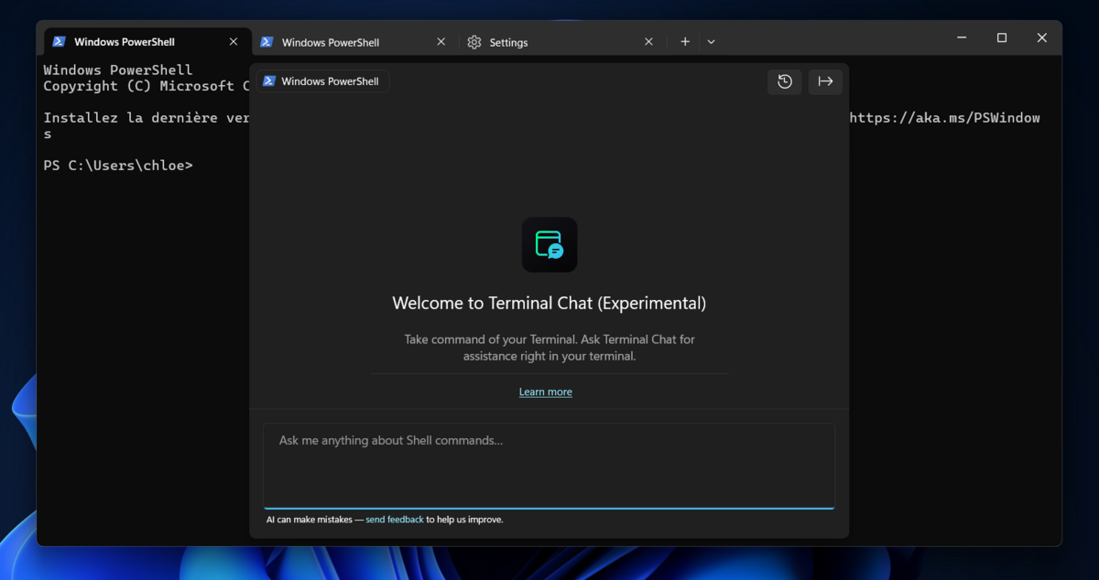
Task: Add a new tab with plus icon
Action: [685, 42]
